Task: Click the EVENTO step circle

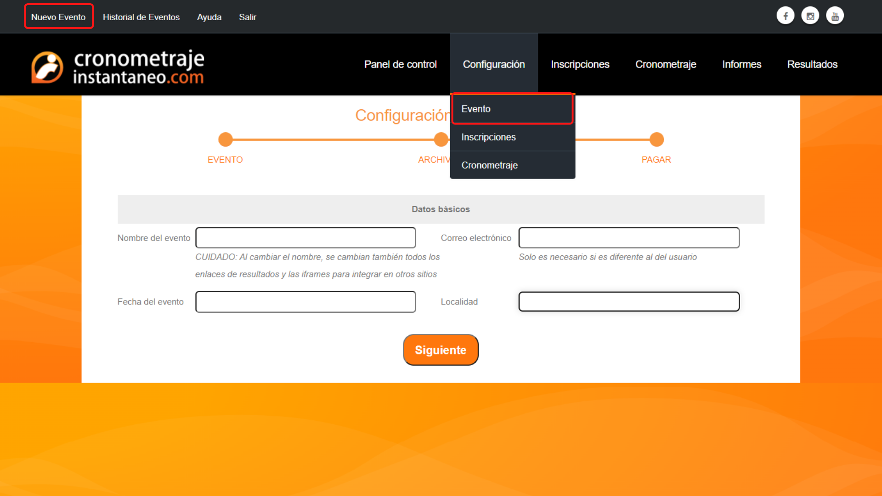Action: click(225, 139)
